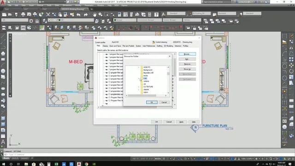The width and height of the screenshot is (295, 166).
Task: Click the Open file folder icon
Action: (10, 14)
